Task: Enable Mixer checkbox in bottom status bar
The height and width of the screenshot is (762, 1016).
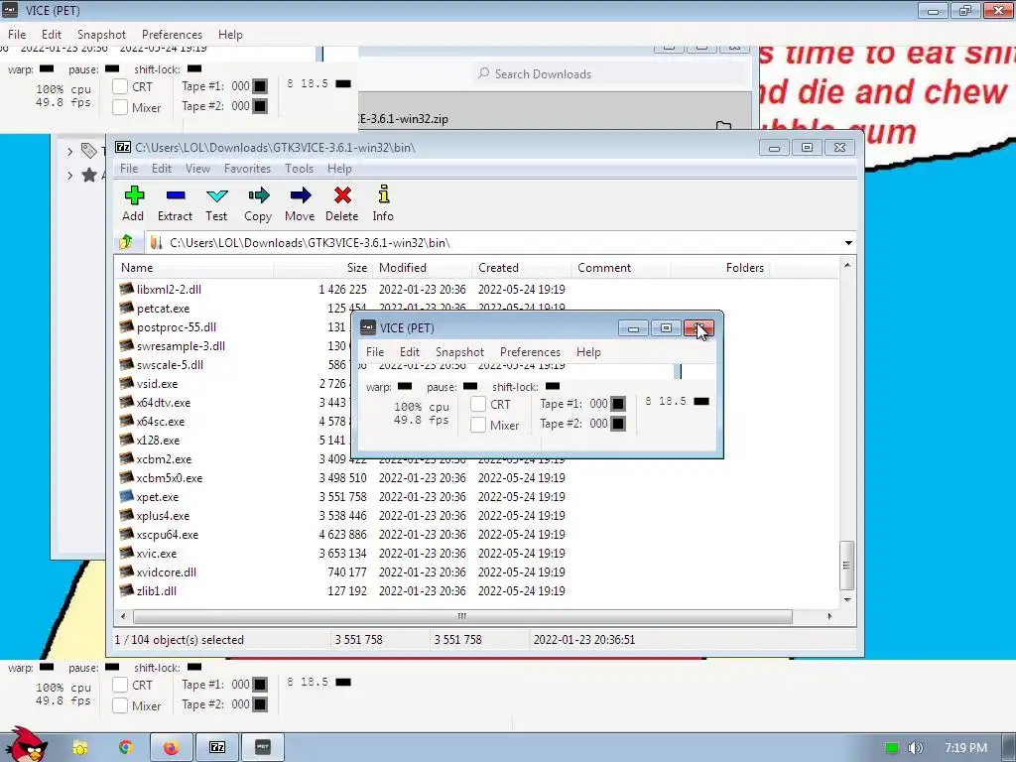Action: coord(120,705)
